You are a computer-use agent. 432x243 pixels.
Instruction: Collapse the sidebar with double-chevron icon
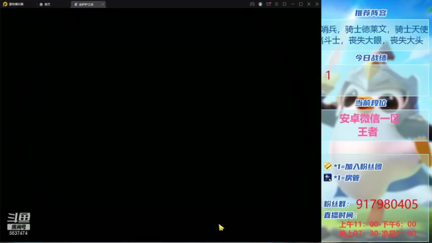point(317,4)
